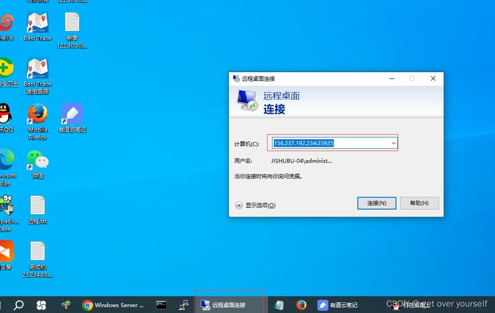Image resolution: width=495 pixels, height=313 pixels.
Task: Open the Best Trace desktop shortcut without 路由跟踪 label
Action: 38,26
